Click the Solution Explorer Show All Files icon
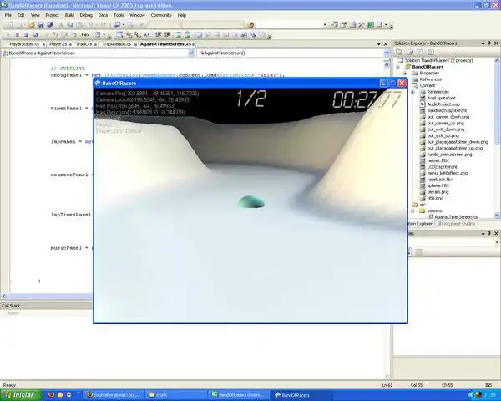Image resolution: width=501 pixels, height=401 pixels. point(411,52)
